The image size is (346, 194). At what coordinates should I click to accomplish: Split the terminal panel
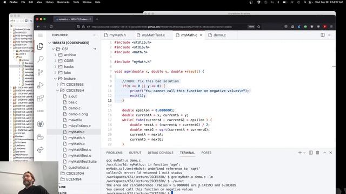pos(311,153)
